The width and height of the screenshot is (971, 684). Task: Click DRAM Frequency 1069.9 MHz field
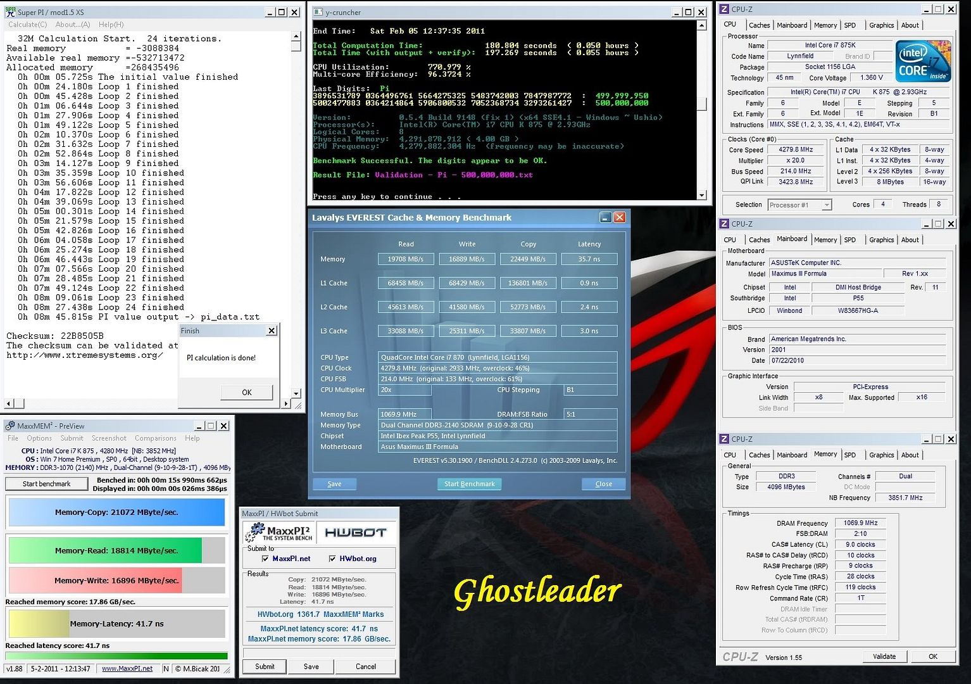(860, 523)
